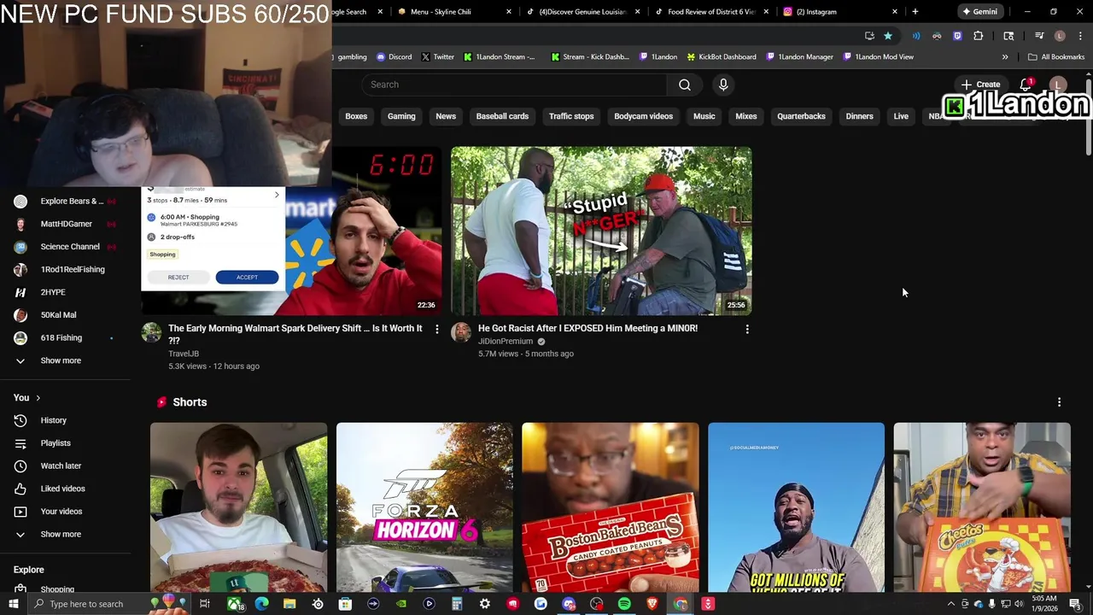The image size is (1093, 615).
Task: Switch to the Menu - Skyline Chili tab
Action: (x=453, y=12)
